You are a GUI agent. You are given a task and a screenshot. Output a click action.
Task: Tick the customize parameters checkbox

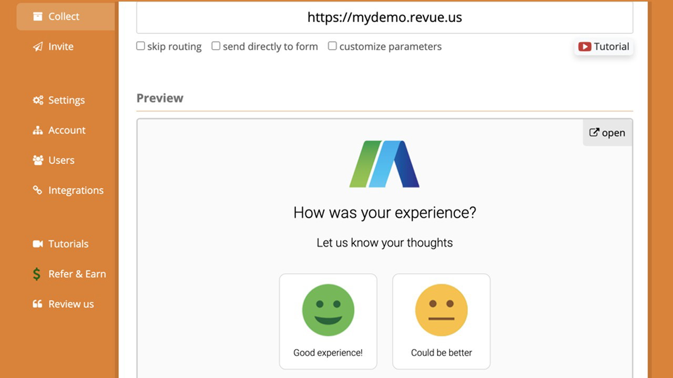332,46
